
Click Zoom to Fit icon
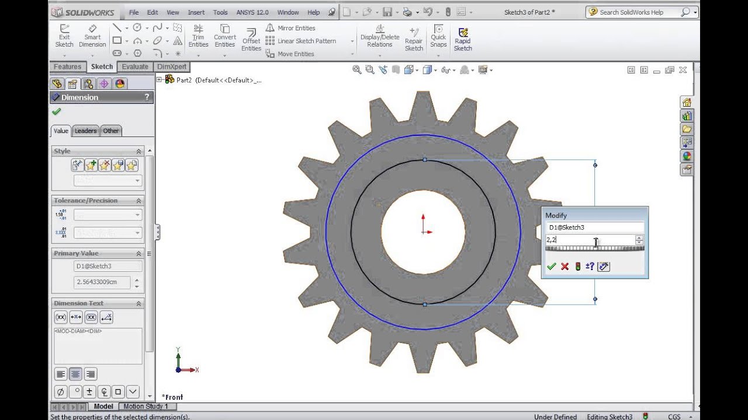[x=356, y=70]
